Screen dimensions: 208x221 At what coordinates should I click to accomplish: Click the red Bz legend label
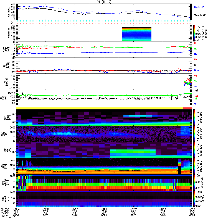tap(196, 43)
